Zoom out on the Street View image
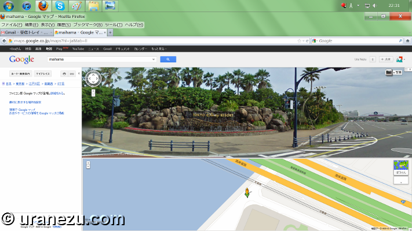Image resolution: width=412 pixels, height=231 pixels. (x=93, y=95)
